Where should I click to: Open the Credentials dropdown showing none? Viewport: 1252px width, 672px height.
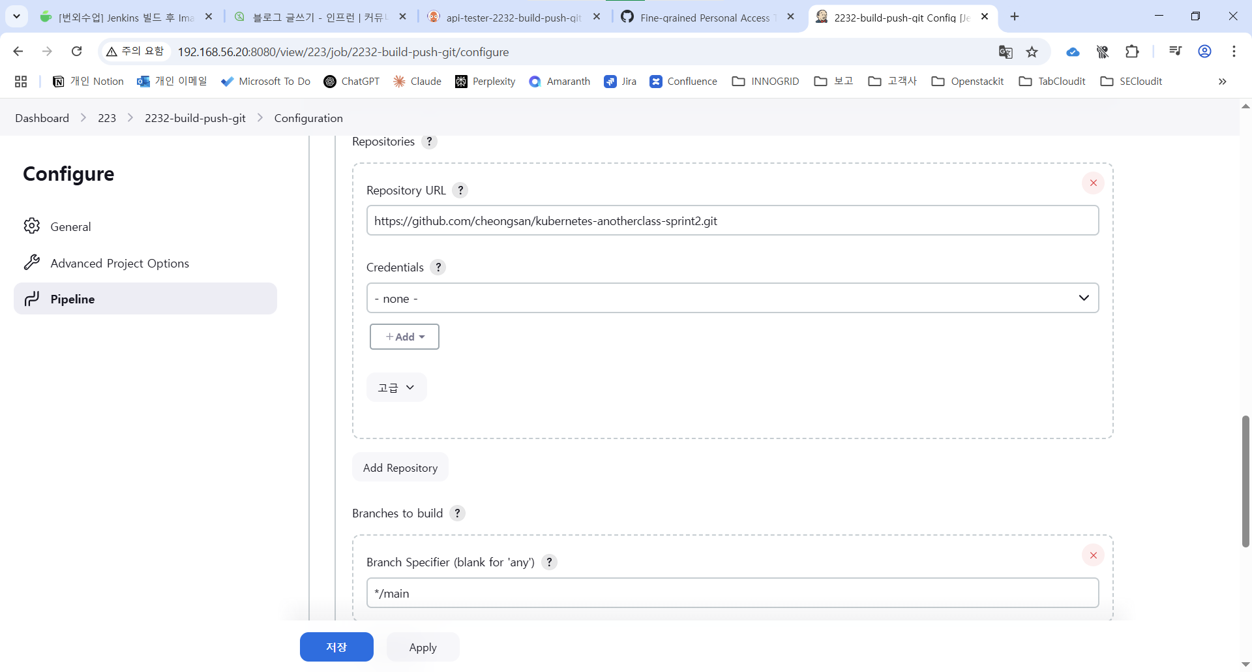pos(732,298)
